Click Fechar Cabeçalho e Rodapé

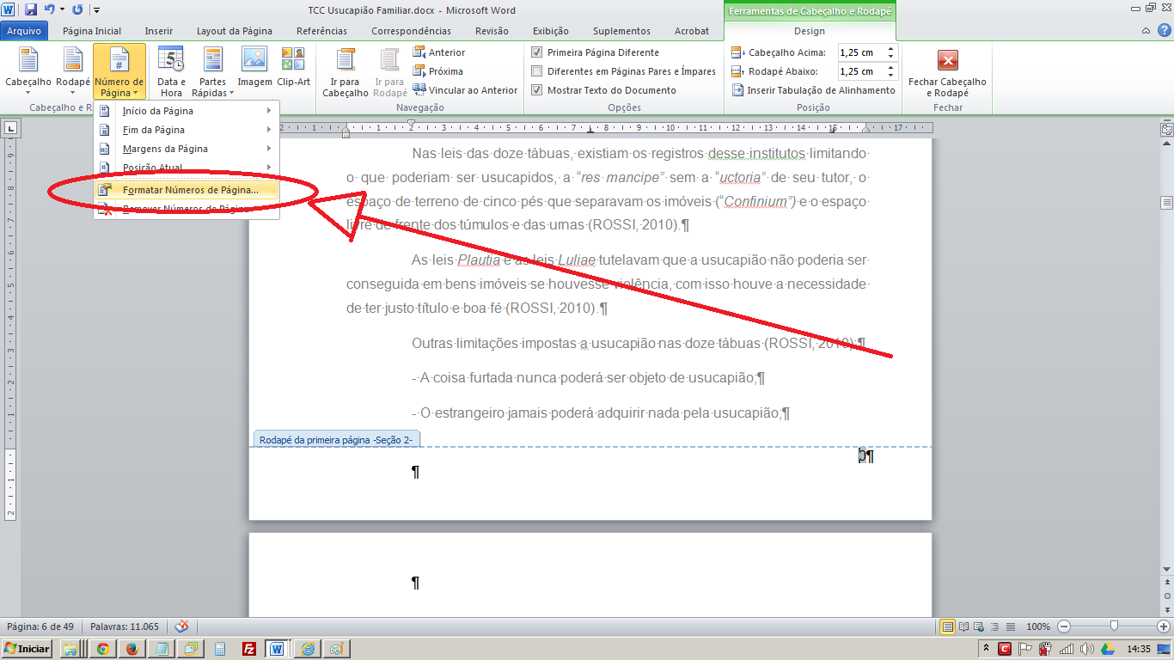pos(946,71)
